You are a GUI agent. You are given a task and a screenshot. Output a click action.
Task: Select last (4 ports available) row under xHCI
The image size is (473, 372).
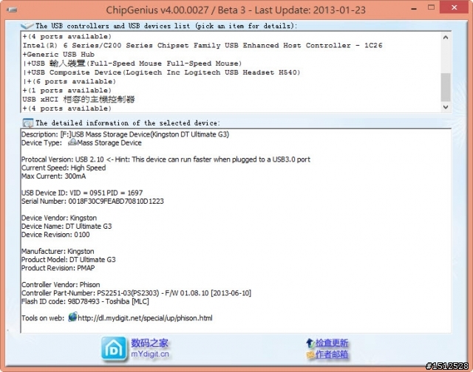(67, 108)
